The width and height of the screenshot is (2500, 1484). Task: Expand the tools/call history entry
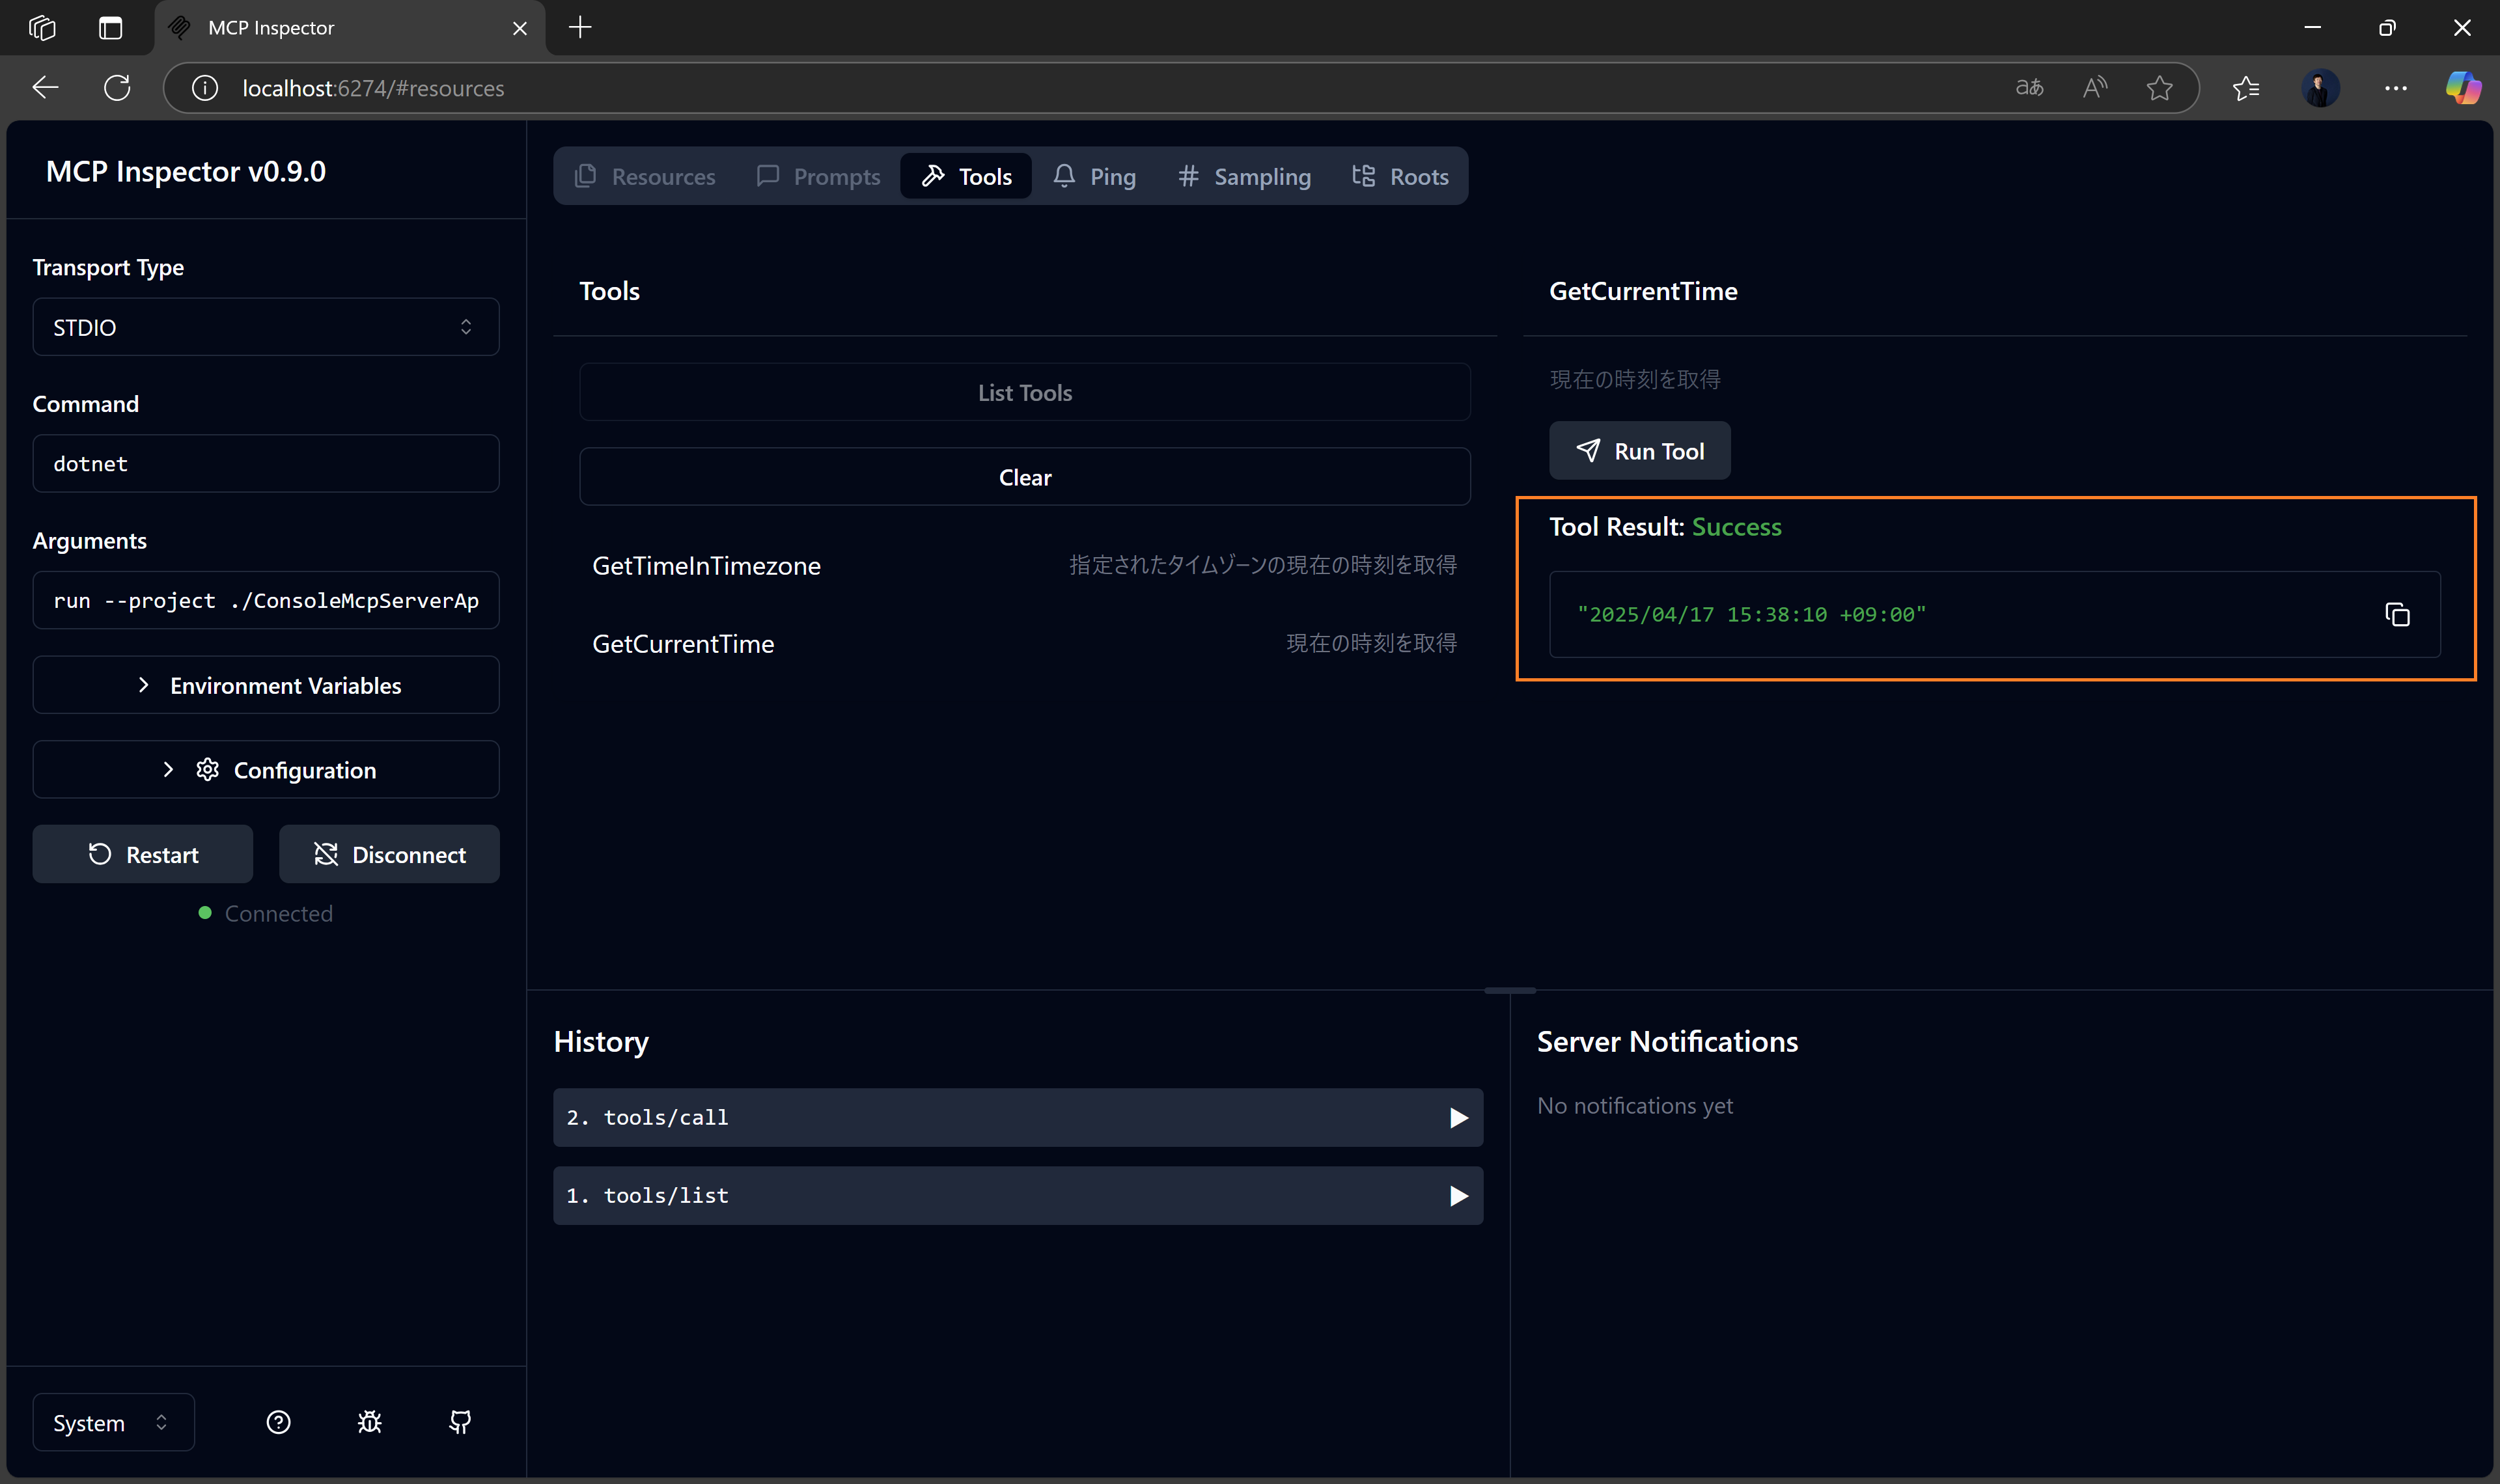(x=1018, y=1117)
